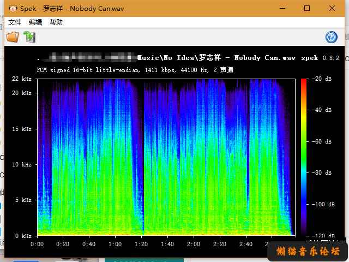Close the Spek window
Image resolution: width=349 pixels, height=262 pixels.
coord(332,9)
